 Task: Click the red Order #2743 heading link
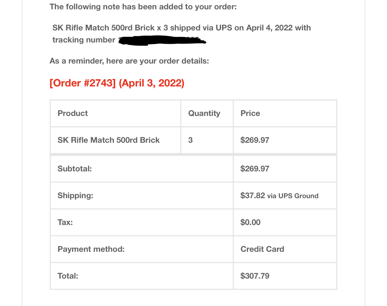[x=117, y=83]
